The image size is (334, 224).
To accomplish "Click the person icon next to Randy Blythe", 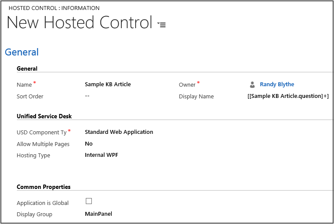I will pyautogui.click(x=252, y=84).
